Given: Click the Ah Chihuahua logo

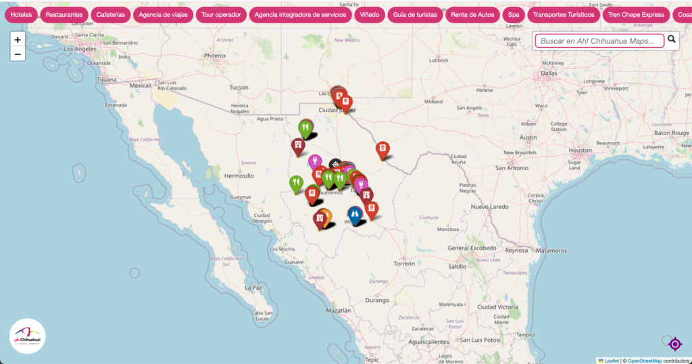Looking at the screenshot, I should click(x=28, y=336).
